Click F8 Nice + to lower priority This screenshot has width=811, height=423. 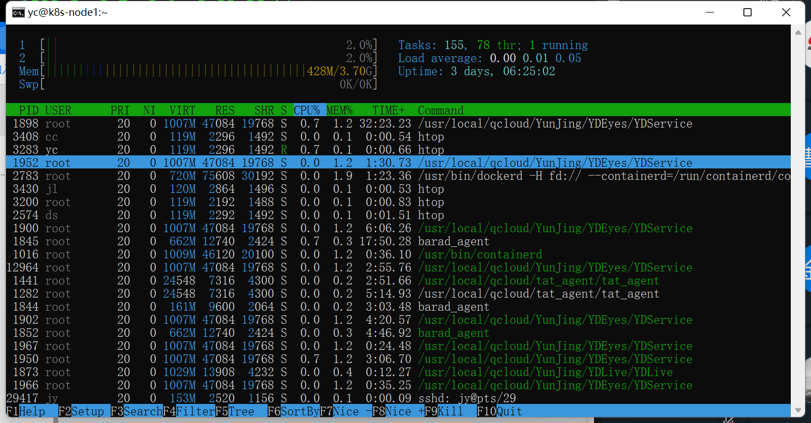(398, 411)
